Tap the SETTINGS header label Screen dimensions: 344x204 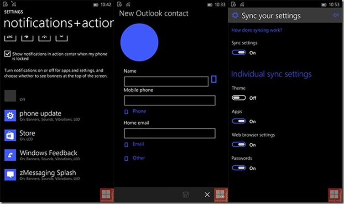pyautogui.click(x=13, y=12)
